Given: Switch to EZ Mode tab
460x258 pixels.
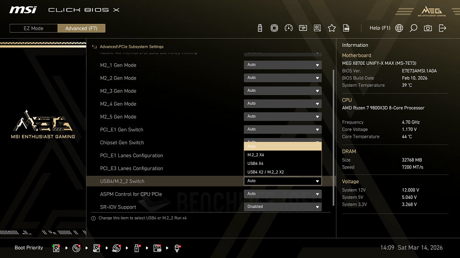Looking at the screenshot, I should tap(34, 28).
